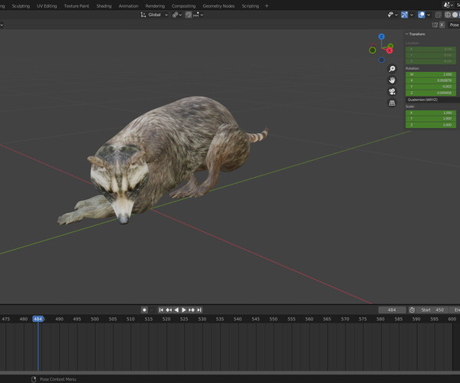
Task: Open the UV Editing workspace tab
Action: pos(47,6)
